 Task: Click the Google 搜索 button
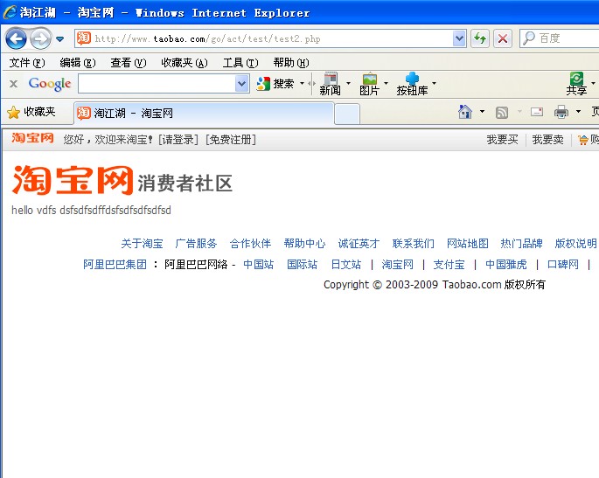[275, 83]
